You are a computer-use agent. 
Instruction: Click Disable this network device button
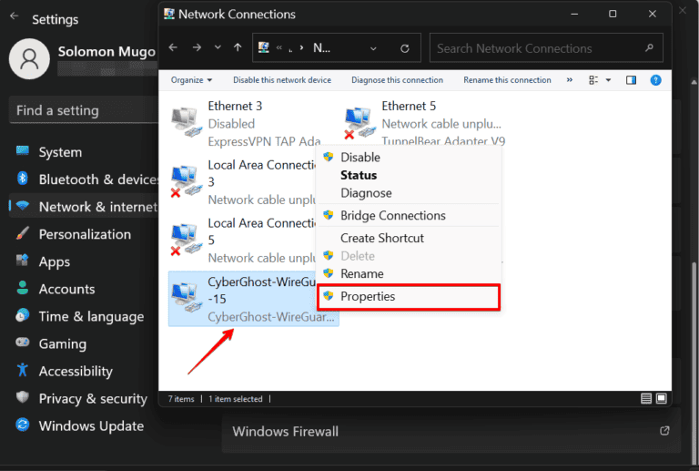(x=282, y=80)
